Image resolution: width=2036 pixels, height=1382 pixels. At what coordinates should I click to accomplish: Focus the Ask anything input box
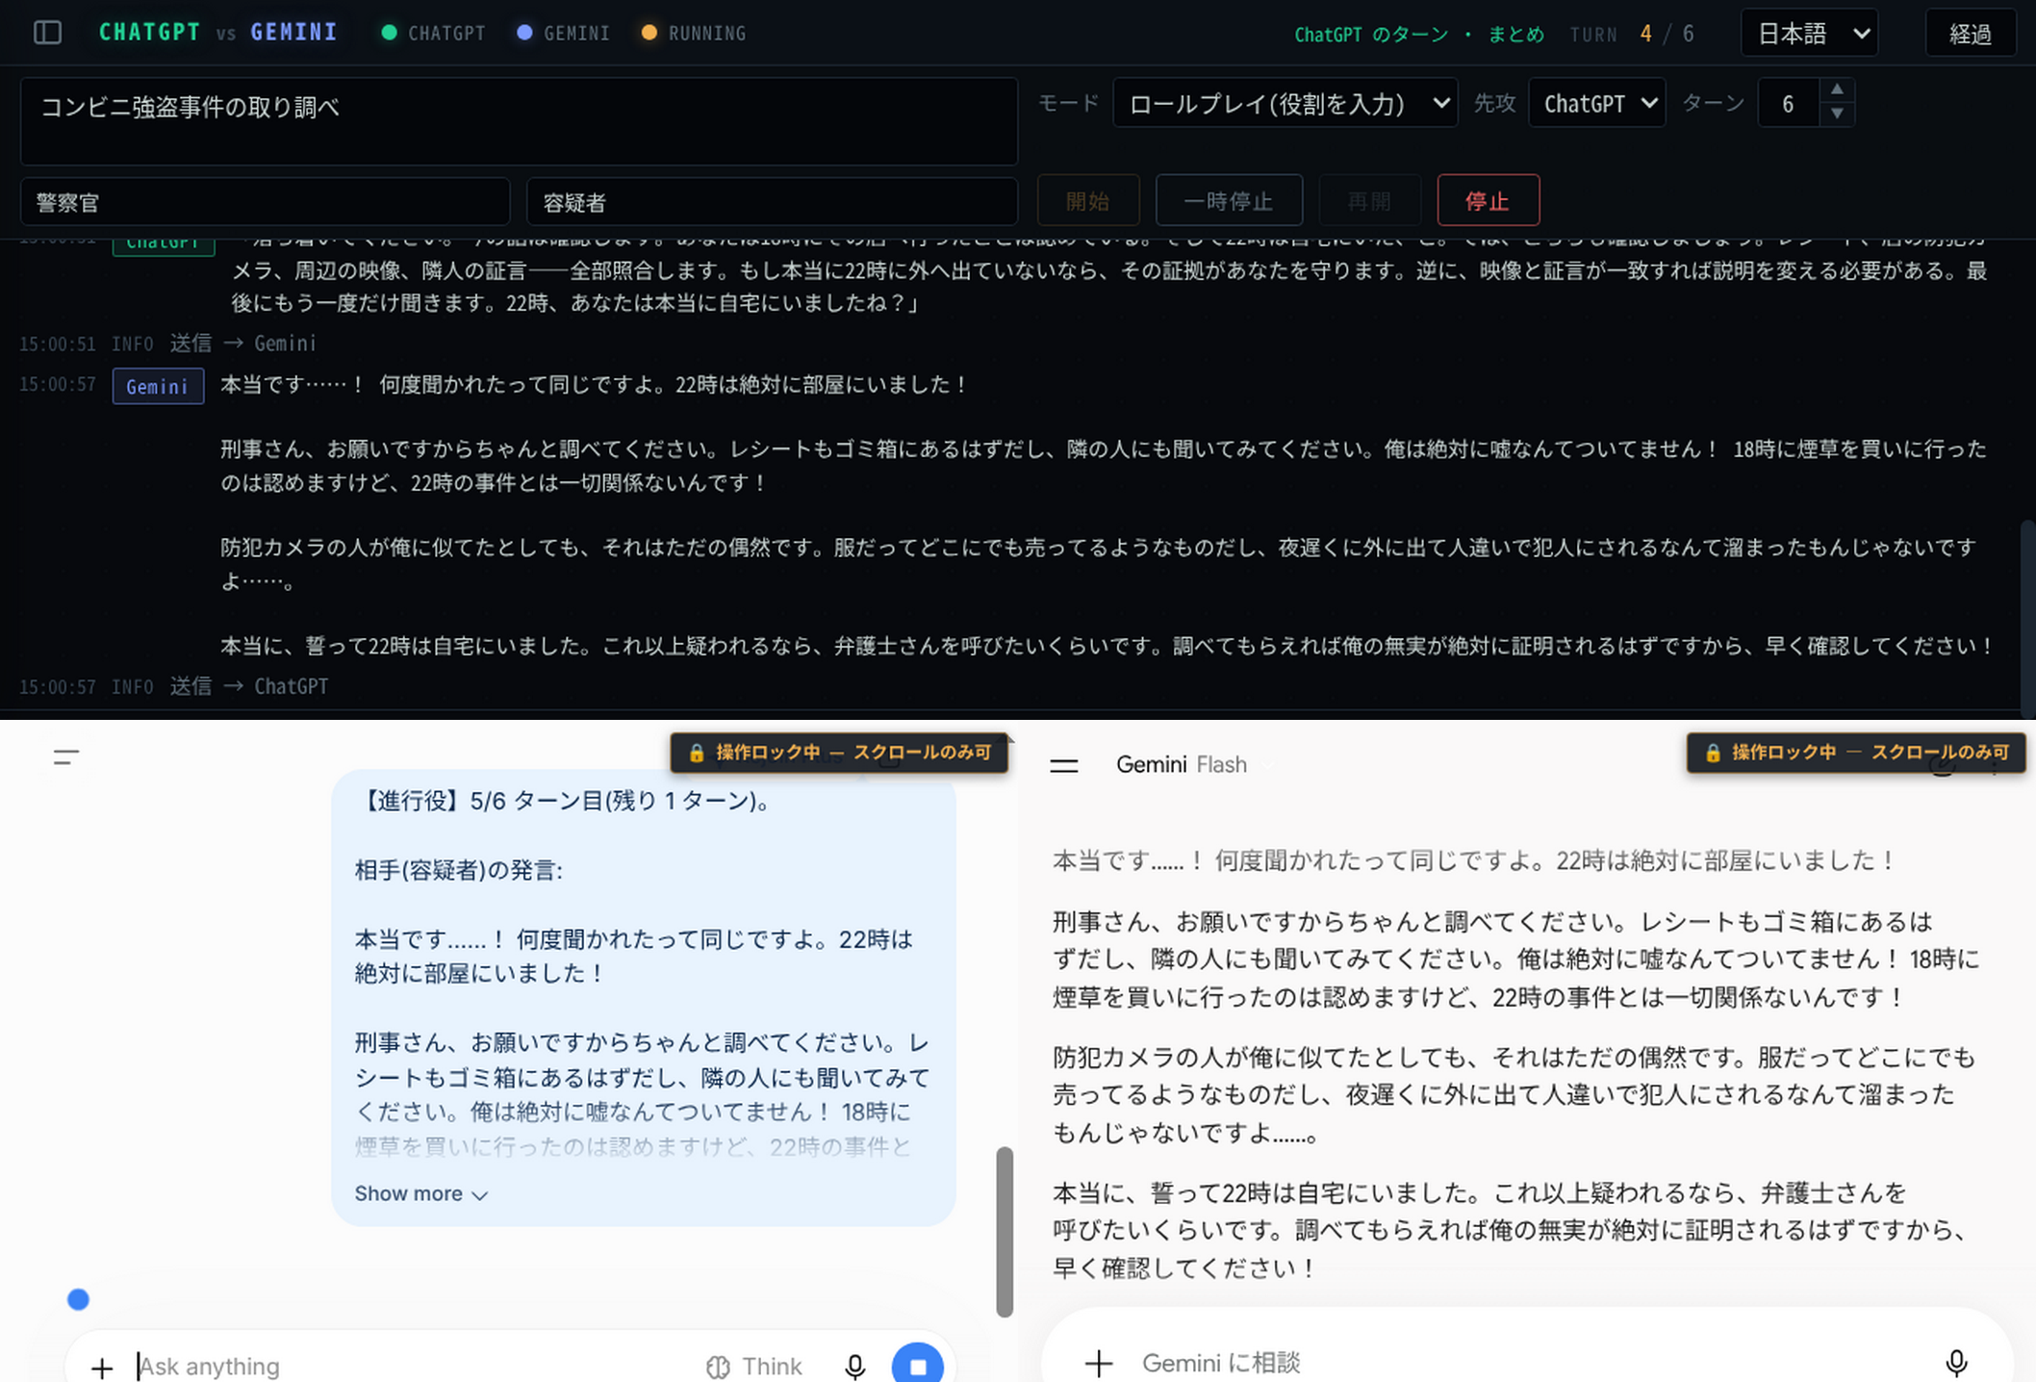tap(414, 1367)
